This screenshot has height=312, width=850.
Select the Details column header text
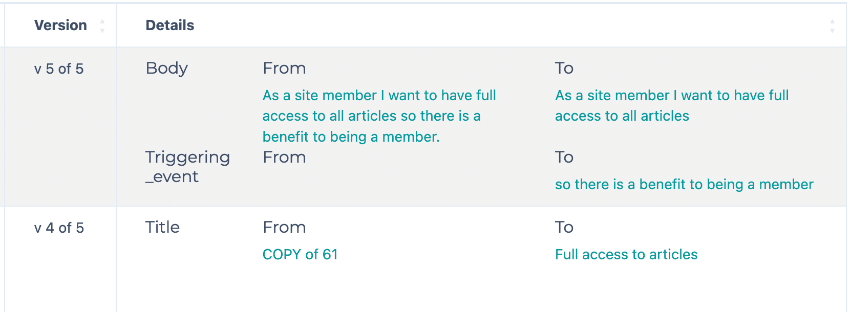pyautogui.click(x=170, y=25)
